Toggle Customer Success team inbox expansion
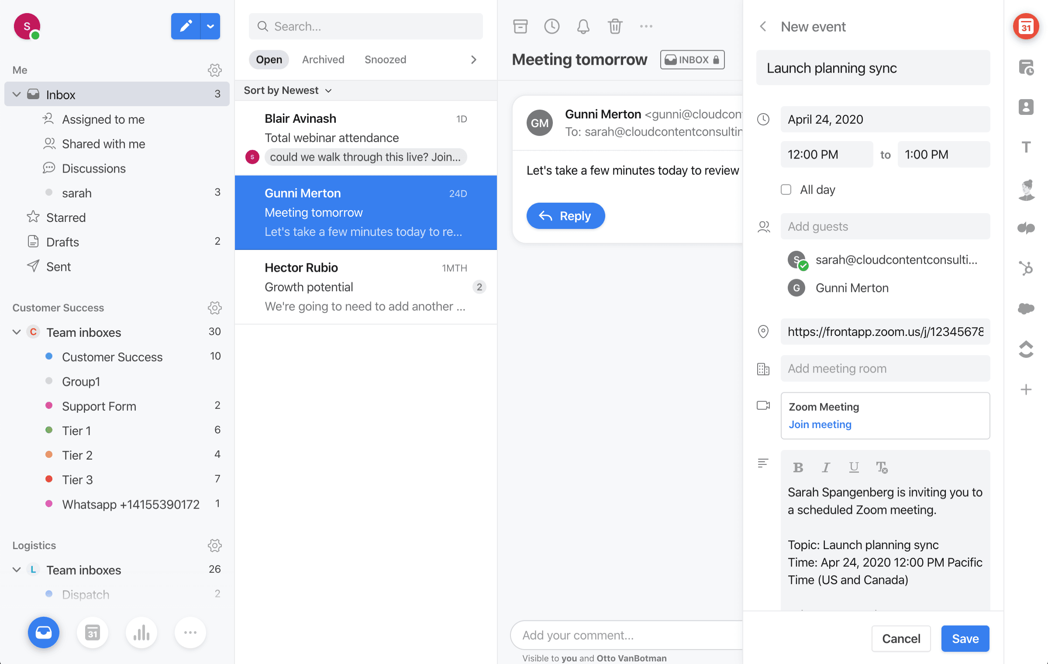The image size is (1048, 664). coord(17,332)
